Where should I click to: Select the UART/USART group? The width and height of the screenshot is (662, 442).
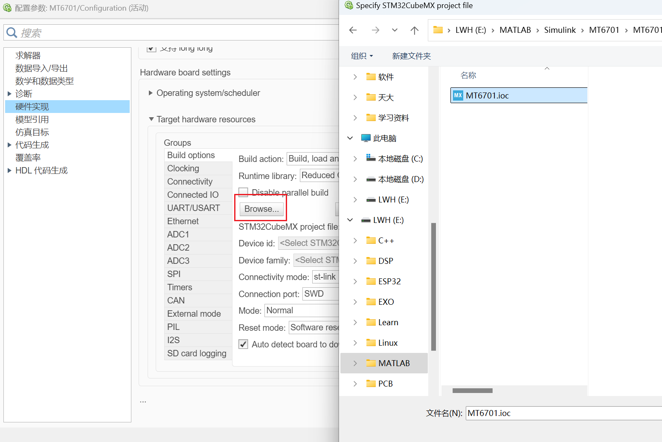pyautogui.click(x=198, y=208)
